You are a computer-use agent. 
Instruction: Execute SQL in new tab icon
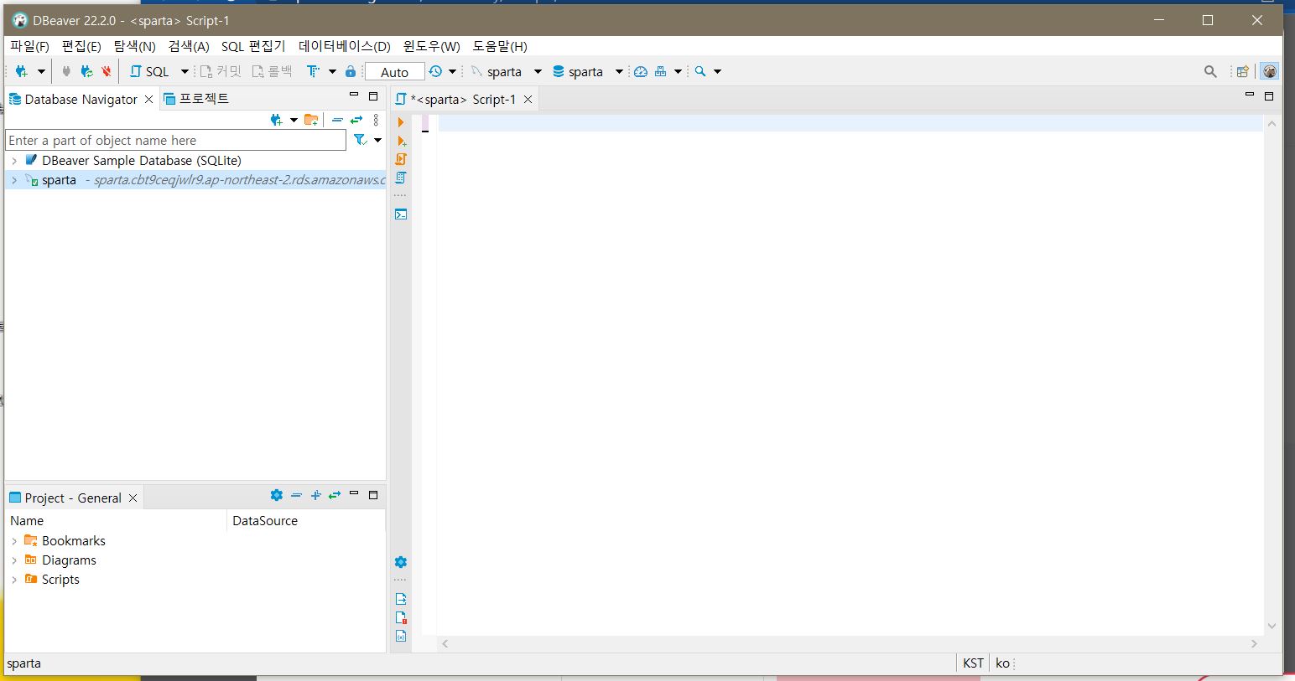coord(402,141)
